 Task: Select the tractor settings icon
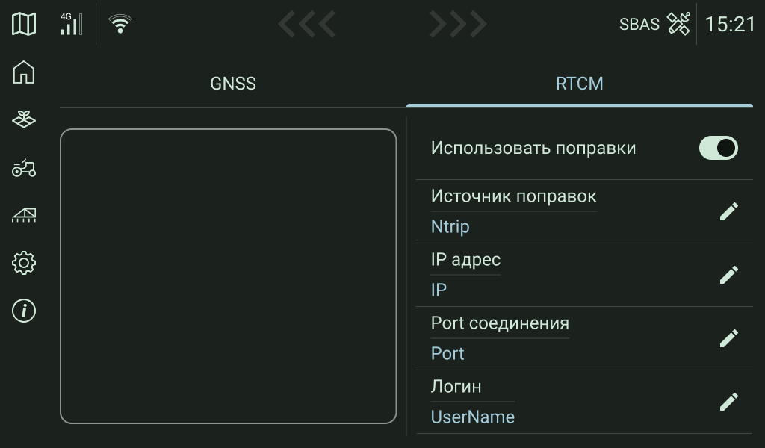pos(23,169)
